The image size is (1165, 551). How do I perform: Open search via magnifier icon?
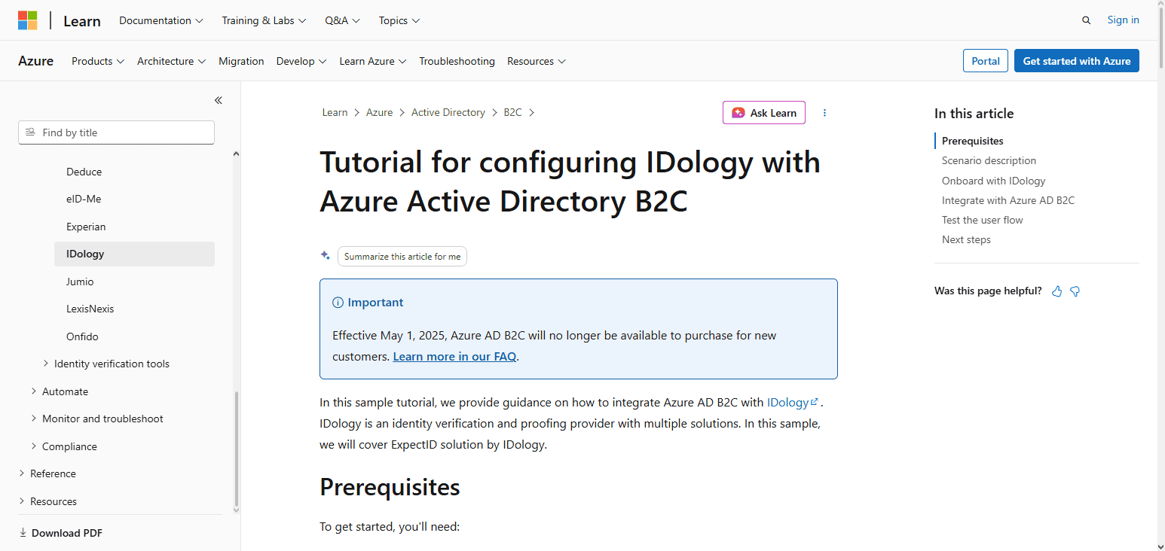coord(1086,20)
